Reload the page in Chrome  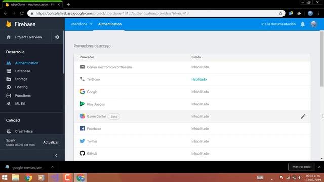point(22,13)
